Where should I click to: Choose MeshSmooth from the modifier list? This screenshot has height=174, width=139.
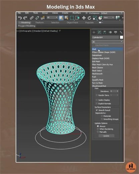107,74
